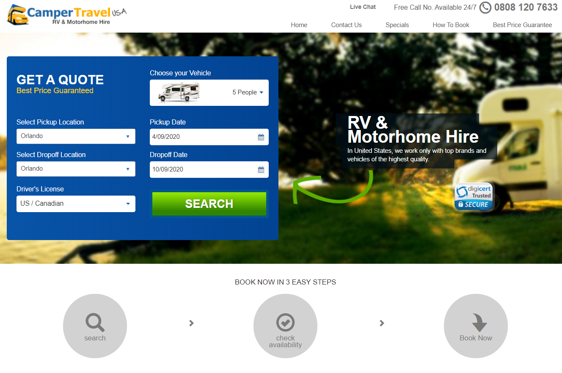This screenshot has height=373, width=562.
Task: Open the Pickup Date calendar icon
Action: [x=261, y=137]
